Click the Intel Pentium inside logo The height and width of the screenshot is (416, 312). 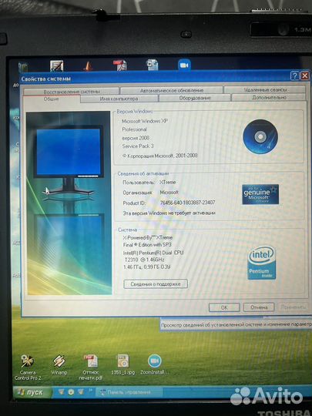tap(262, 263)
